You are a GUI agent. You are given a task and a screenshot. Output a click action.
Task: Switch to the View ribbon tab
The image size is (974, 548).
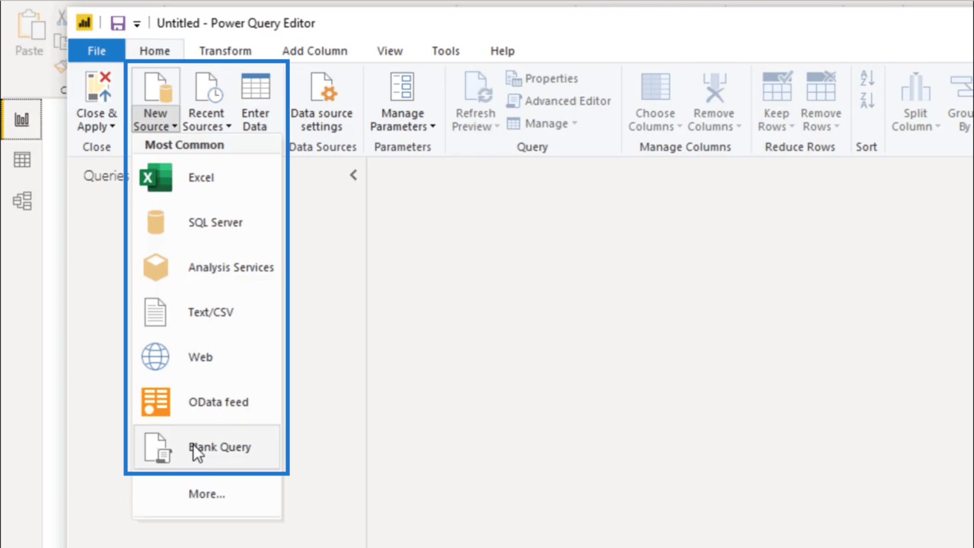pos(390,51)
